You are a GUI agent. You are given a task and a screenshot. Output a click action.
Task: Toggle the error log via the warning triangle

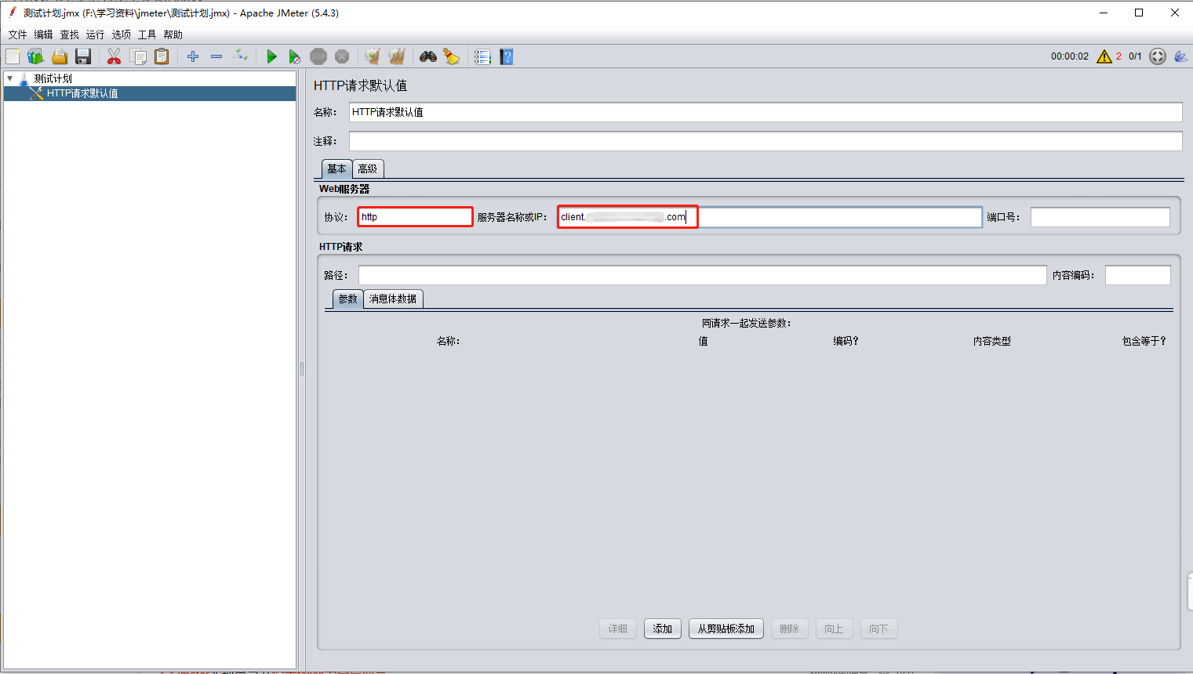click(1104, 56)
